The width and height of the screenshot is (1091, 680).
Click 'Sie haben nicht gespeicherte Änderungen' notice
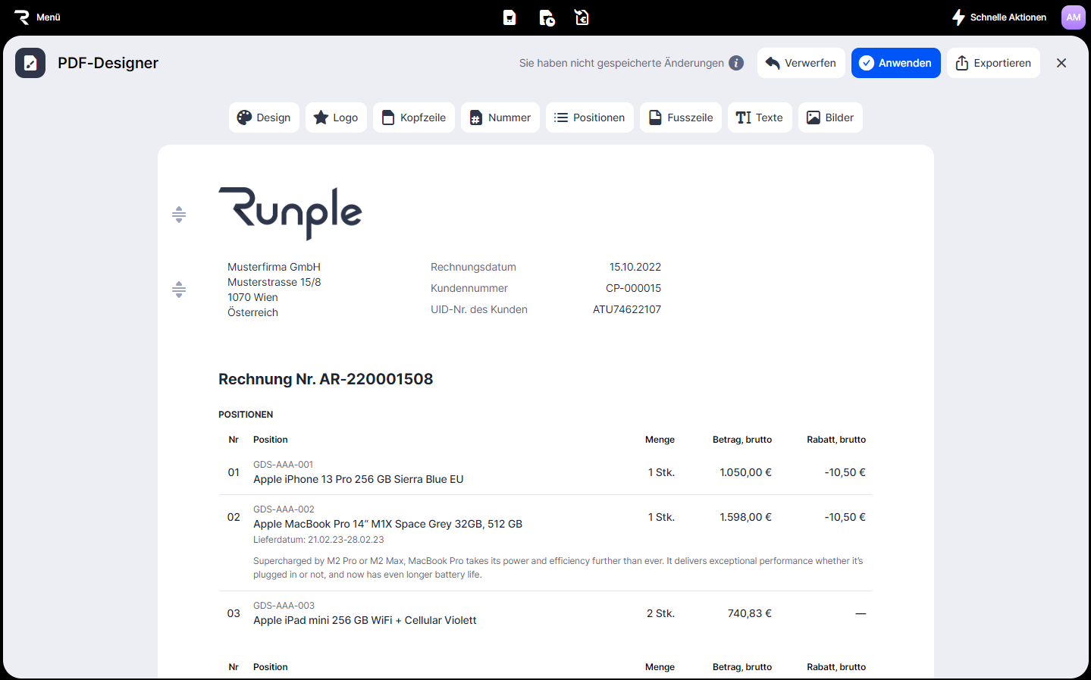point(622,63)
